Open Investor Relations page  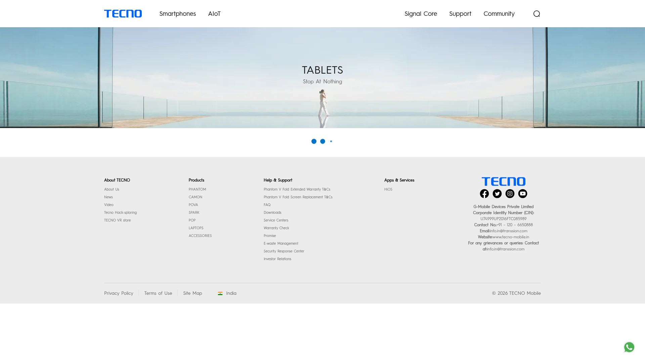pyautogui.click(x=277, y=259)
